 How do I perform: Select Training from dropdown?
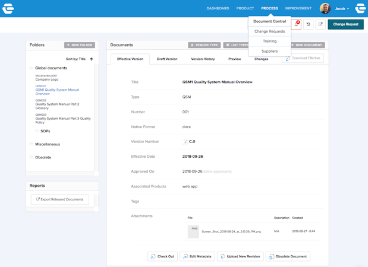point(270,41)
